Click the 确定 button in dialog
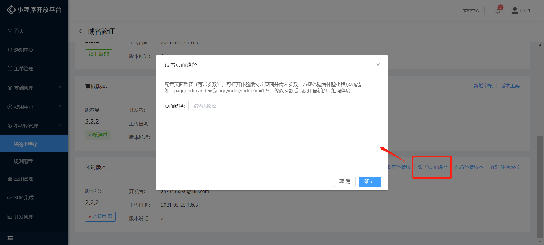 click(370, 182)
